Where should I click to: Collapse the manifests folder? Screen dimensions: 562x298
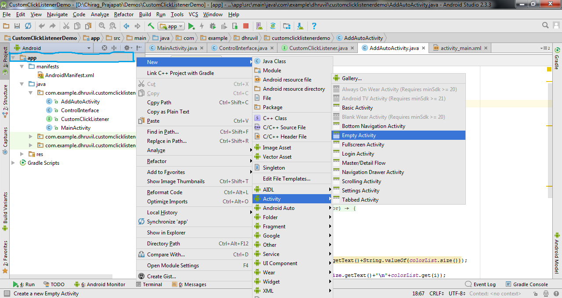tap(21, 66)
